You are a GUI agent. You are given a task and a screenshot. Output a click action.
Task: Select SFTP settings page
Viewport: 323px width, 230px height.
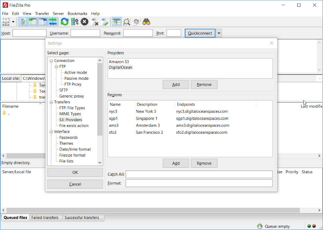[x=63, y=90]
